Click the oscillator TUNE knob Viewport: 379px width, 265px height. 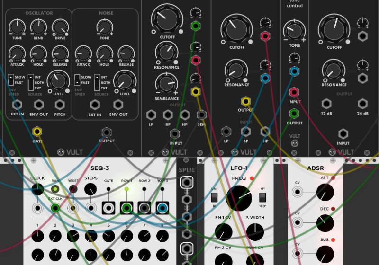(x=17, y=27)
